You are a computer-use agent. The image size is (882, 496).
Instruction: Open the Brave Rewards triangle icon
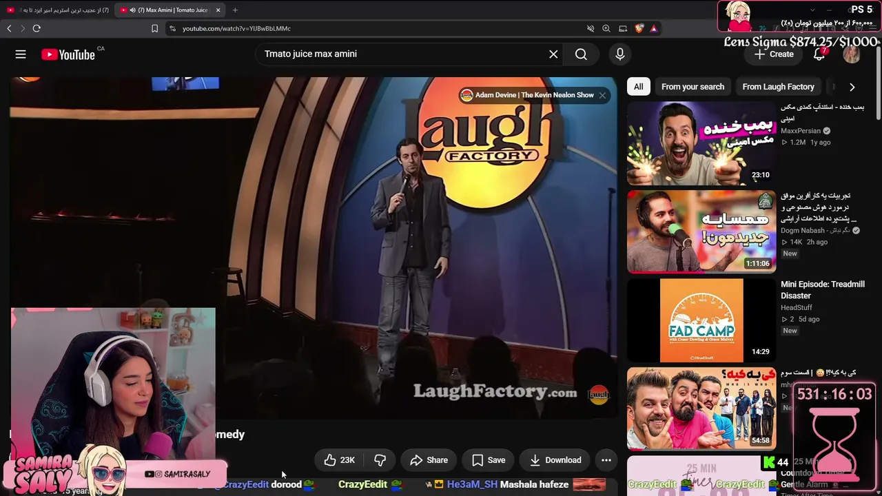[x=654, y=28]
